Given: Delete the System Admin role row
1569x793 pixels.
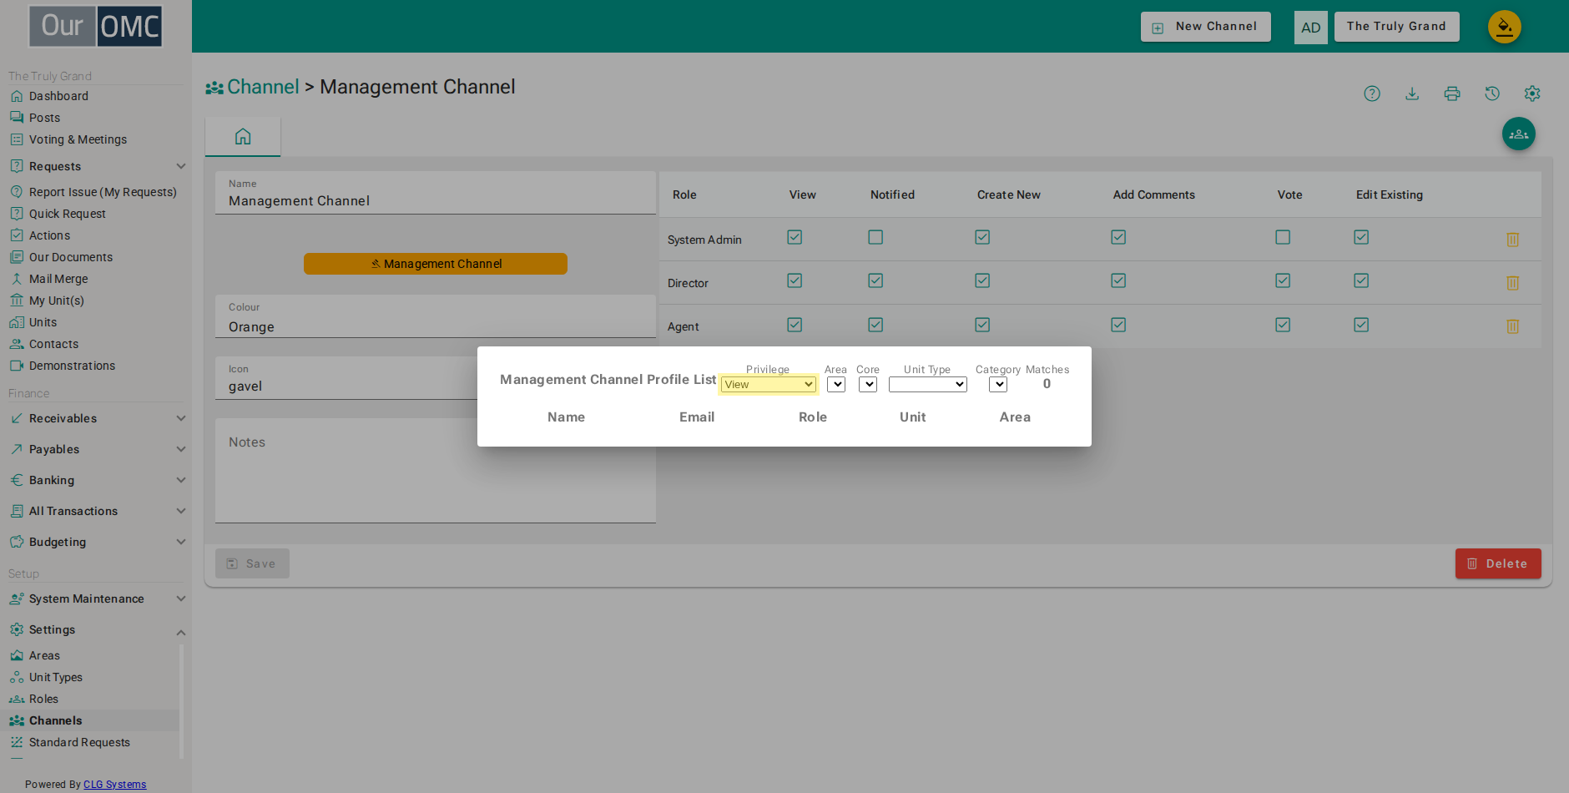Looking at the screenshot, I should [x=1512, y=240].
